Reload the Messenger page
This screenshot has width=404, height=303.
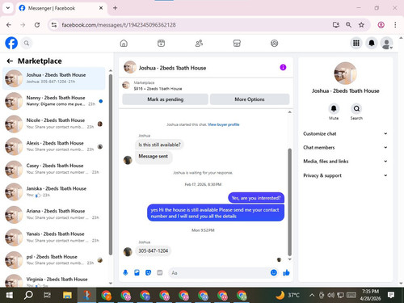click(x=37, y=25)
